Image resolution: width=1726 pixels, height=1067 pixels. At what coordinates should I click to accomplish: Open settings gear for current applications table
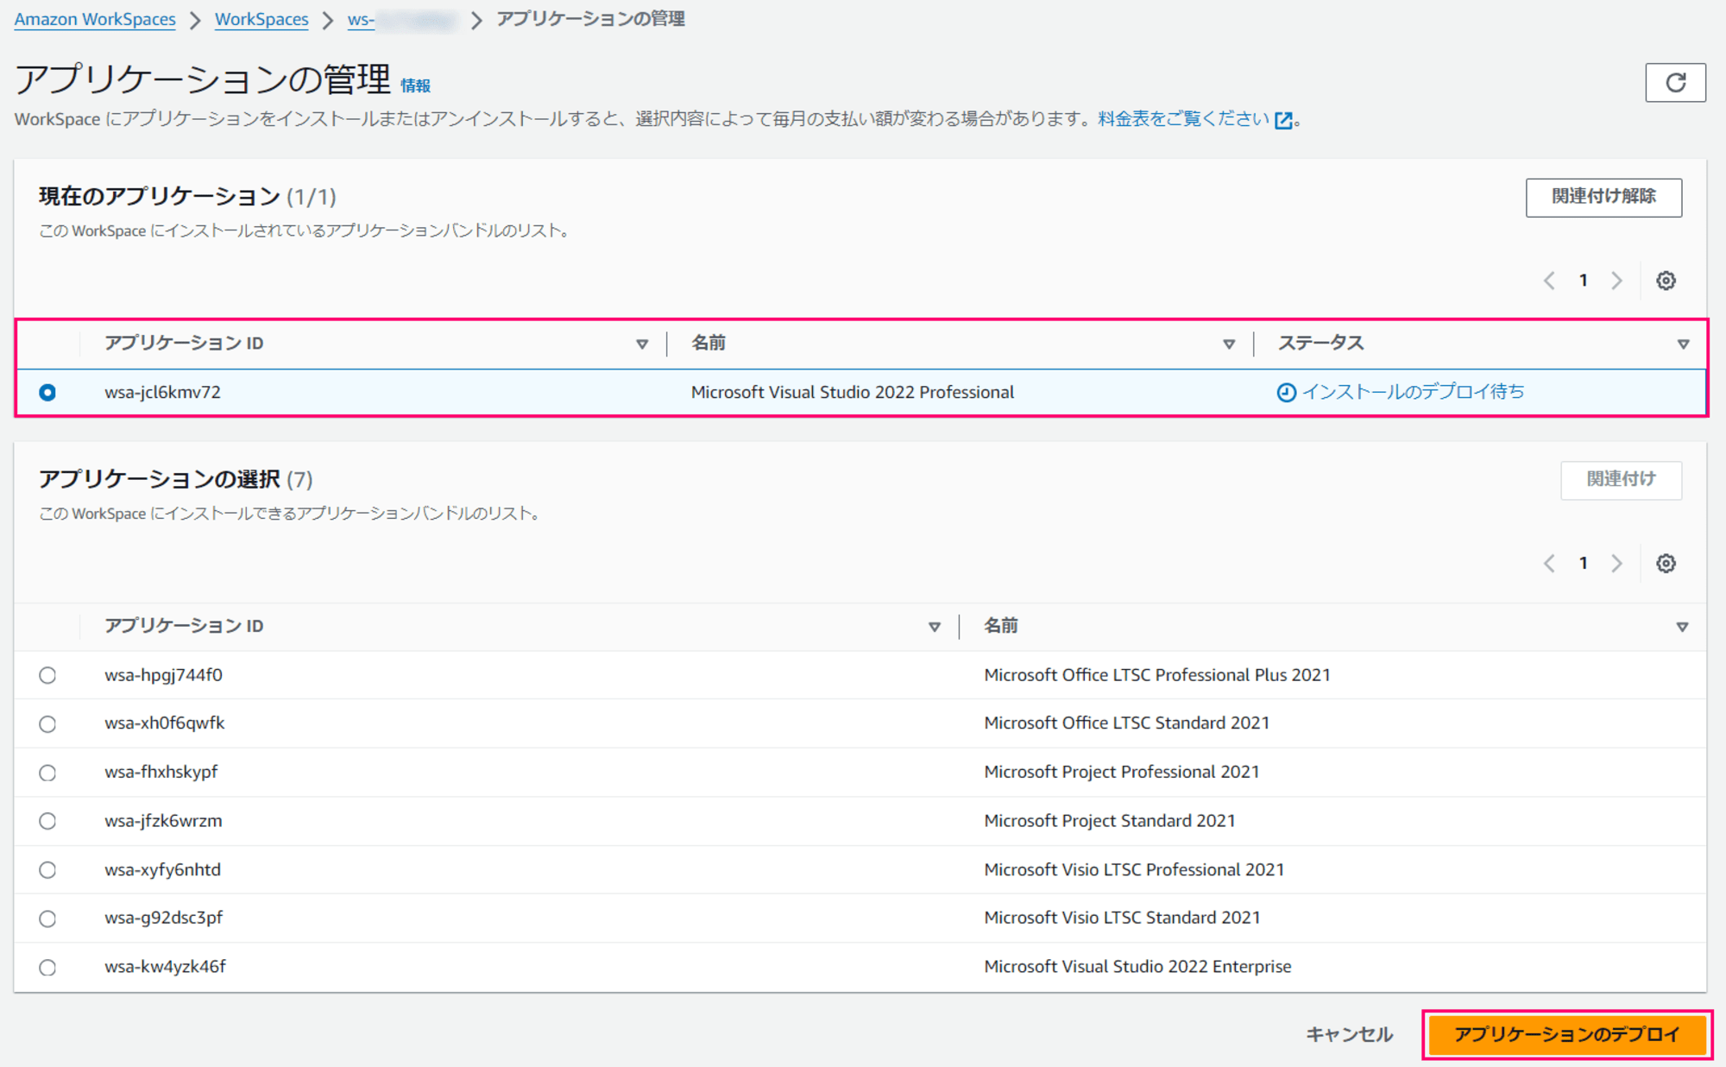pos(1666,281)
